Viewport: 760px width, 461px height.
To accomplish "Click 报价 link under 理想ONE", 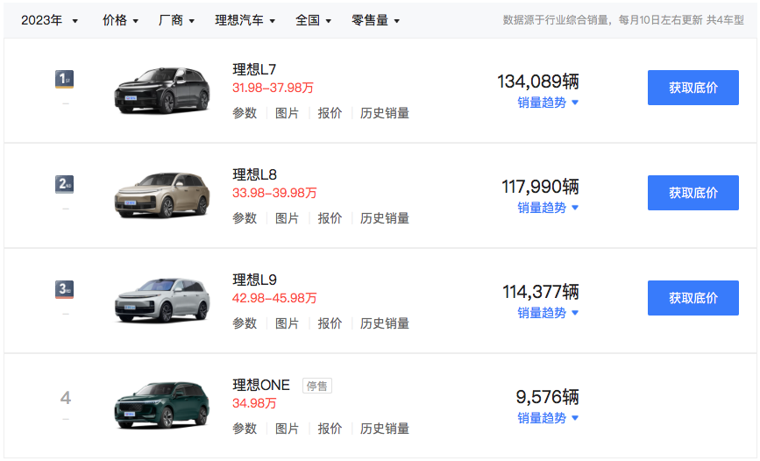I will pos(330,429).
